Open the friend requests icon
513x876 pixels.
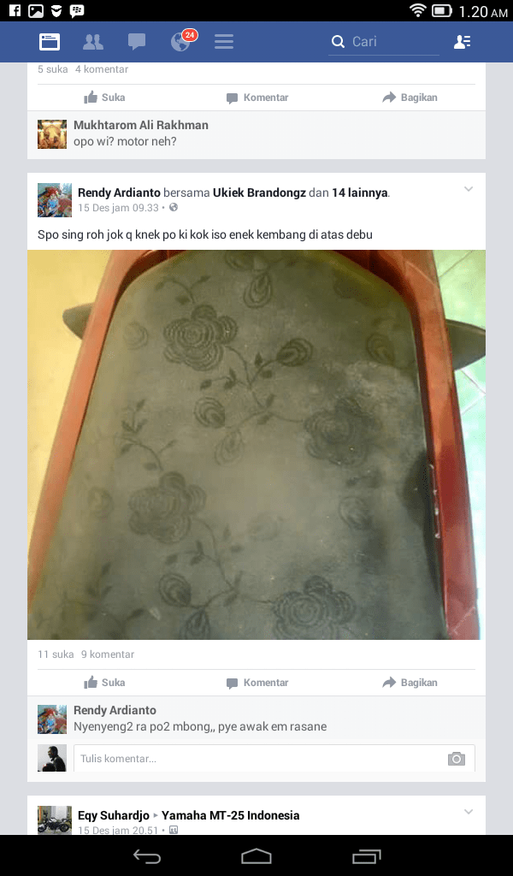click(92, 42)
